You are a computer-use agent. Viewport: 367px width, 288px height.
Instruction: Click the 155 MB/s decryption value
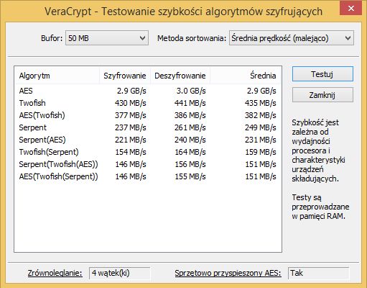coord(190,176)
